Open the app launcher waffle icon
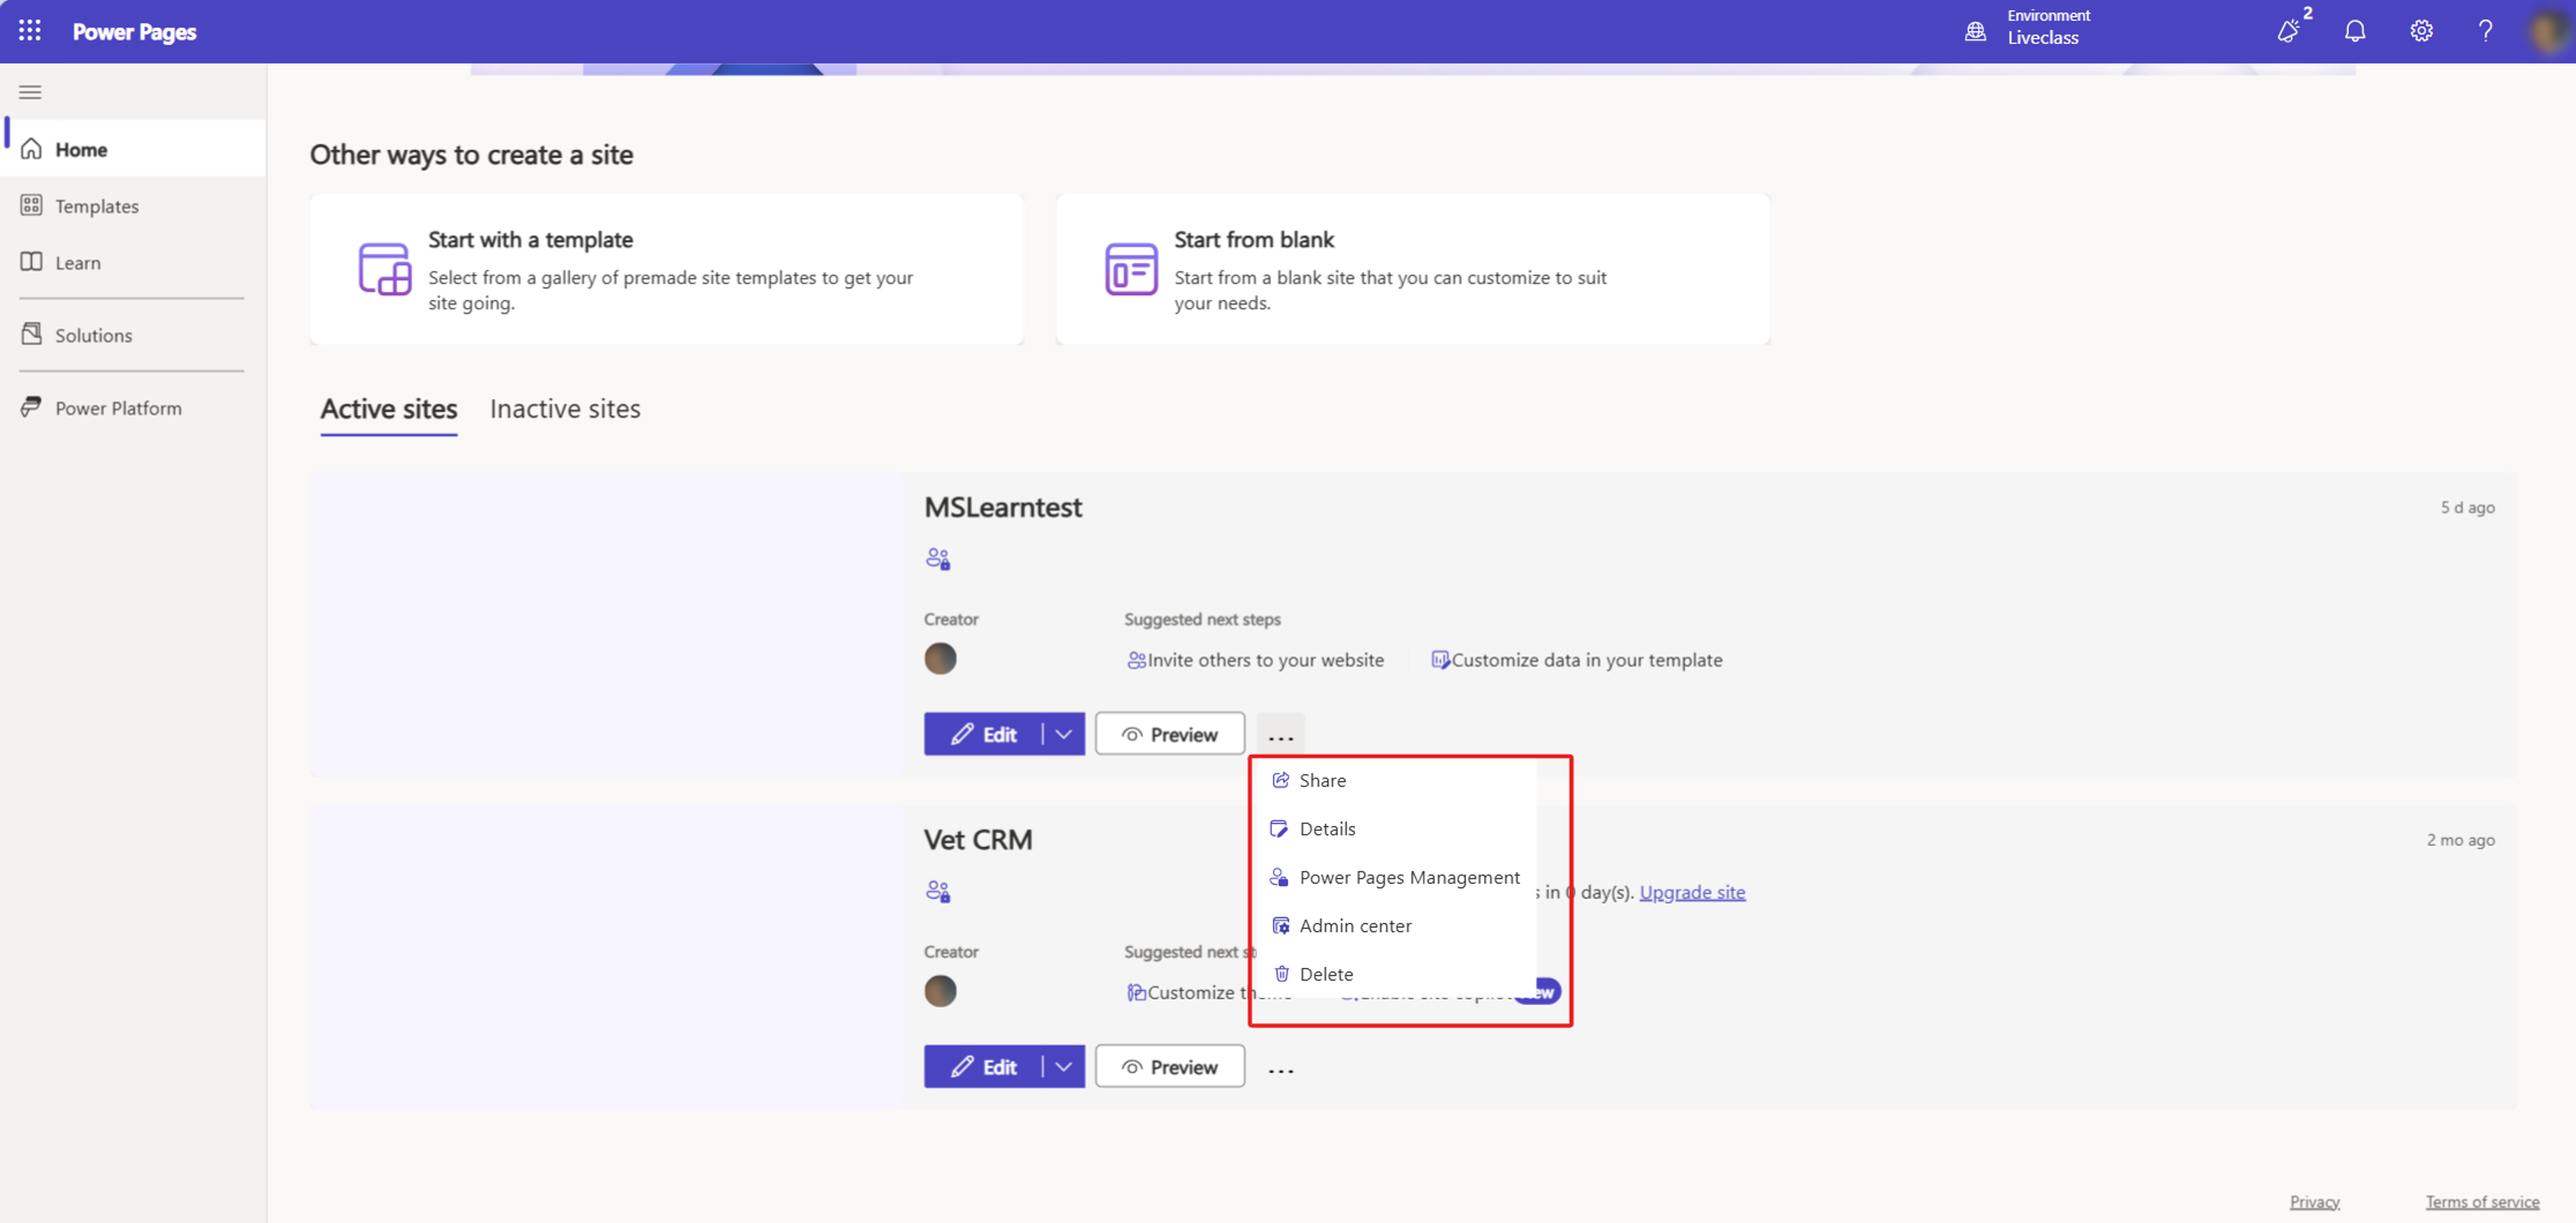Viewport: 2576px width, 1223px height. [30, 31]
